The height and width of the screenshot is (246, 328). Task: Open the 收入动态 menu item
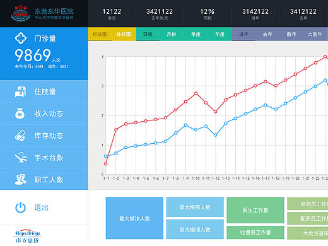(x=44, y=114)
